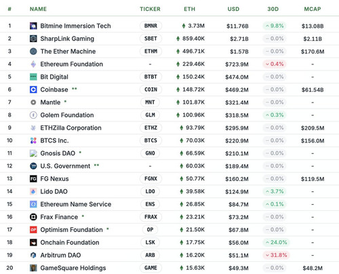Click the GameSquare Holdings logo icon
Image resolution: width=339 pixels, height=274 pixels.
click(x=33, y=268)
